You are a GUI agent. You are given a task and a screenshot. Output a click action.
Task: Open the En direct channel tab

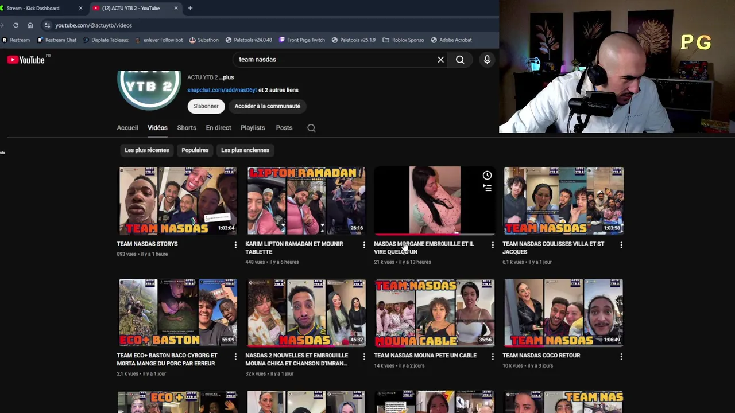coord(218,128)
